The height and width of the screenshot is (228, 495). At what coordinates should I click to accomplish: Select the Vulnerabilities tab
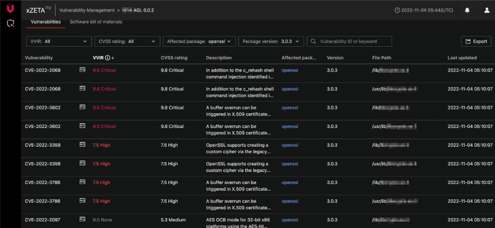pyautogui.click(x=46, y=22)
